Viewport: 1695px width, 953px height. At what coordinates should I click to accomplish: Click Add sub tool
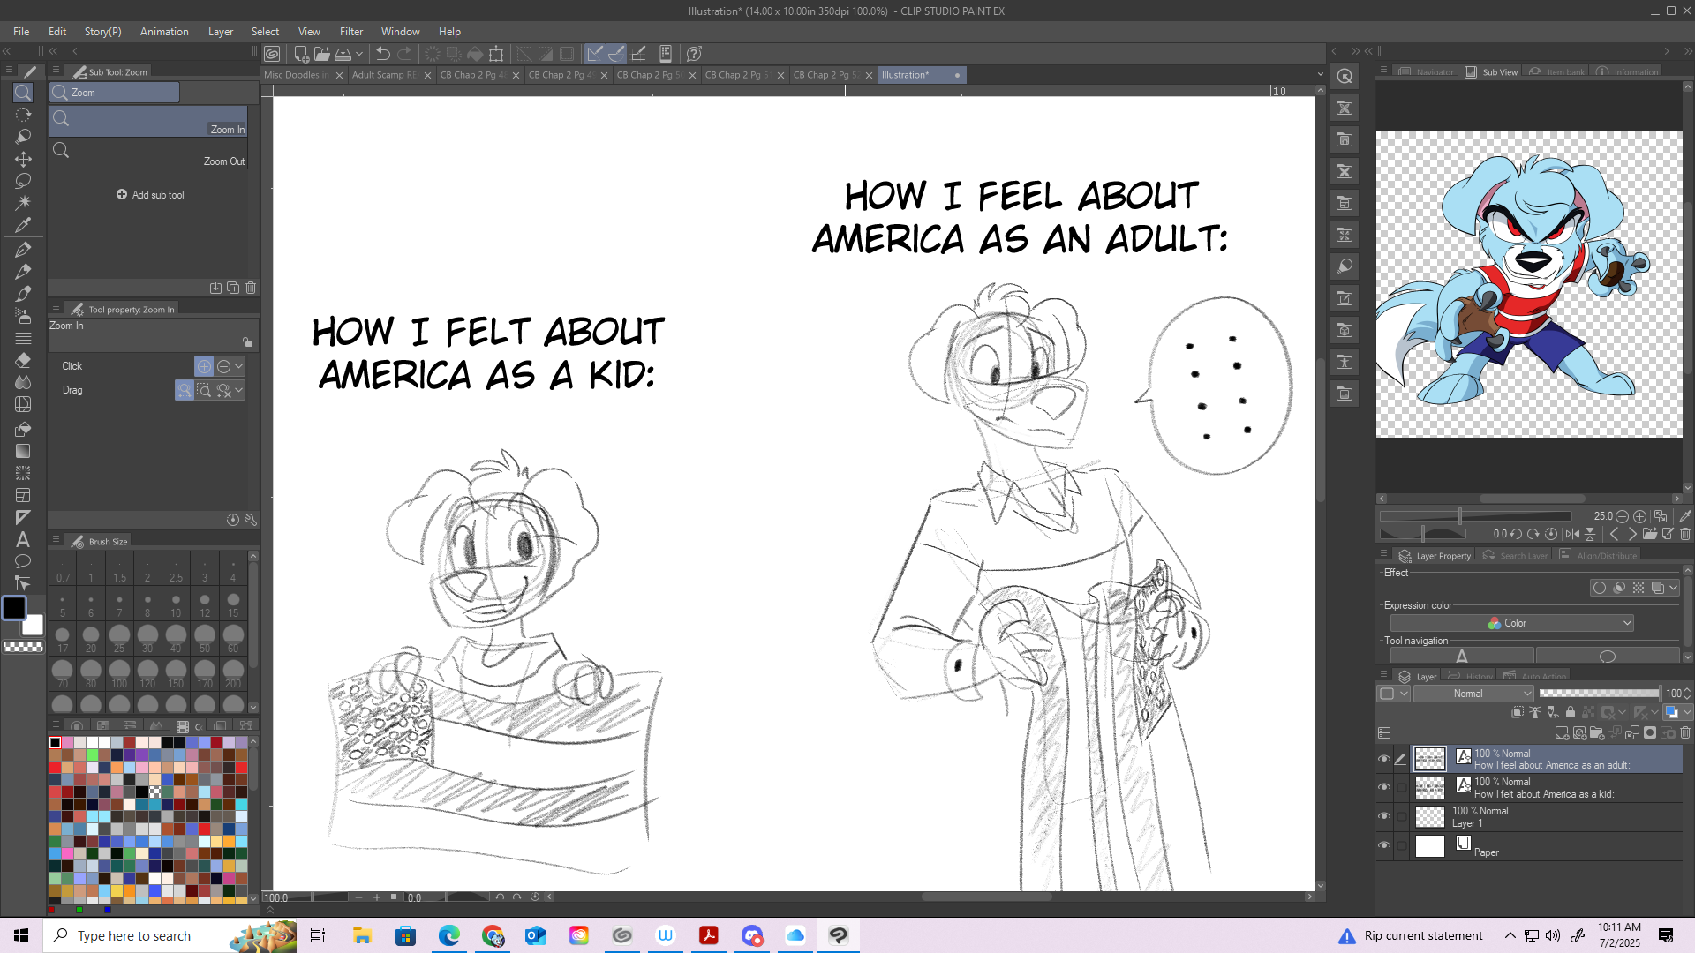click(x=150, y=195)
